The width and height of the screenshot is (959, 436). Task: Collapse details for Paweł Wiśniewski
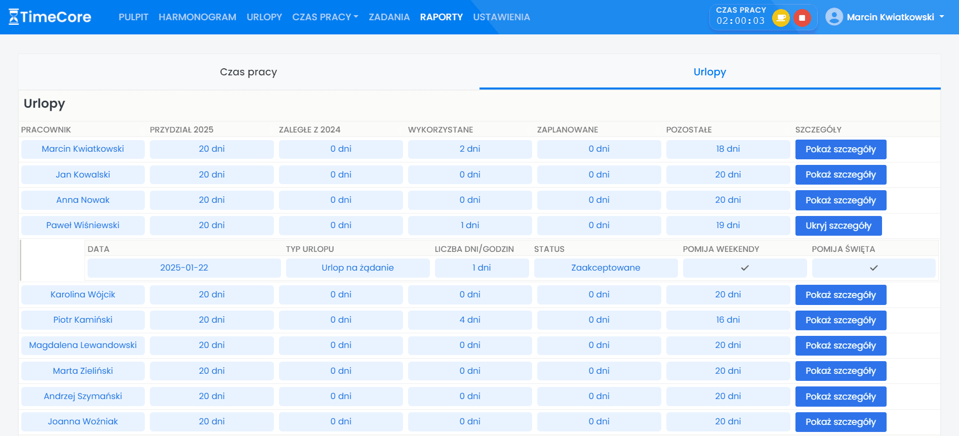[838, 226]
